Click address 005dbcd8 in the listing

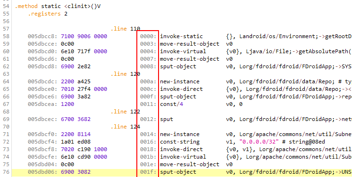[x=42, y=66]
